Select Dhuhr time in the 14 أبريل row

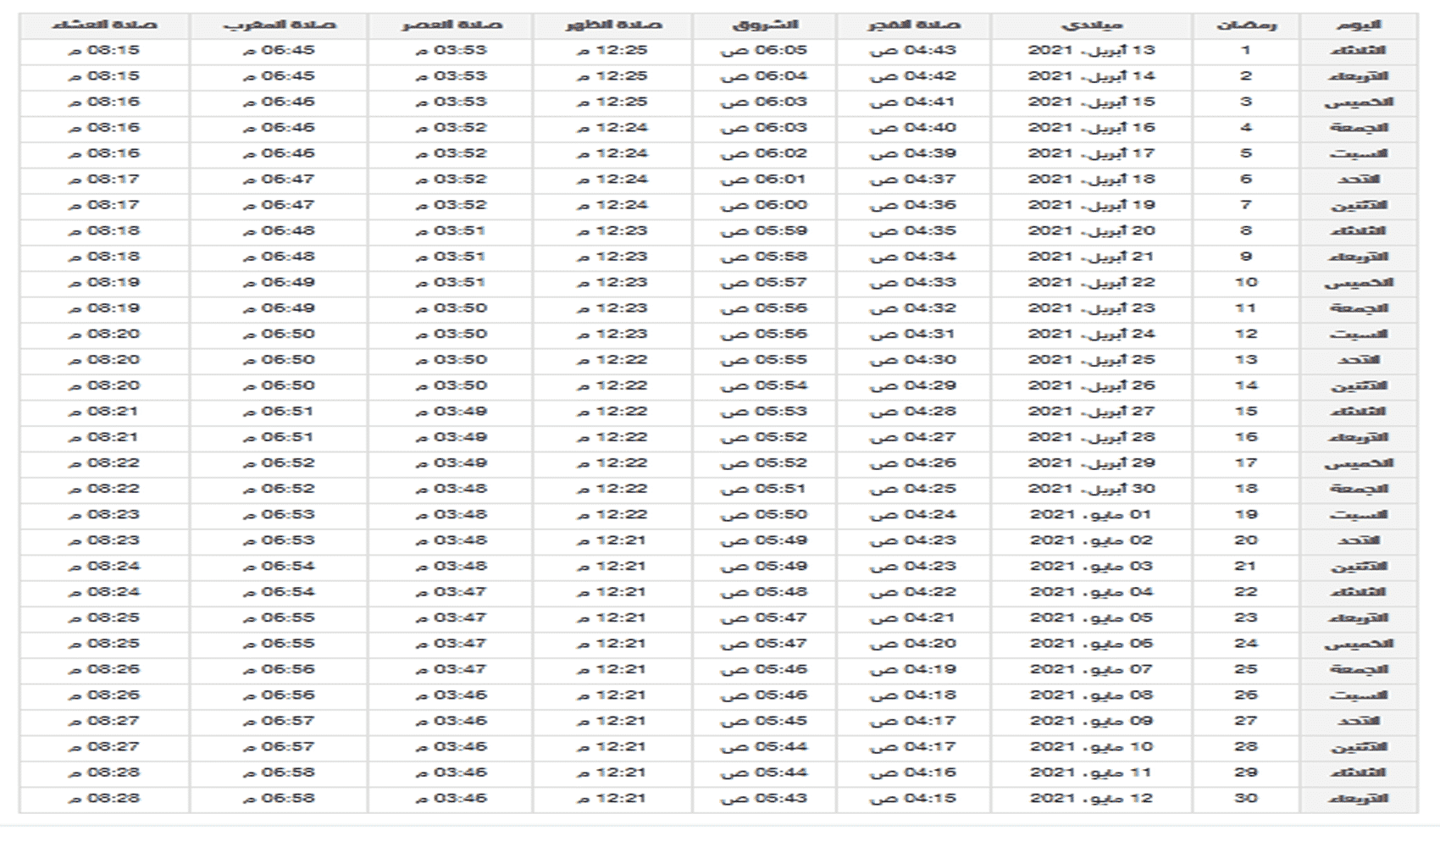[x=612, y=76]
